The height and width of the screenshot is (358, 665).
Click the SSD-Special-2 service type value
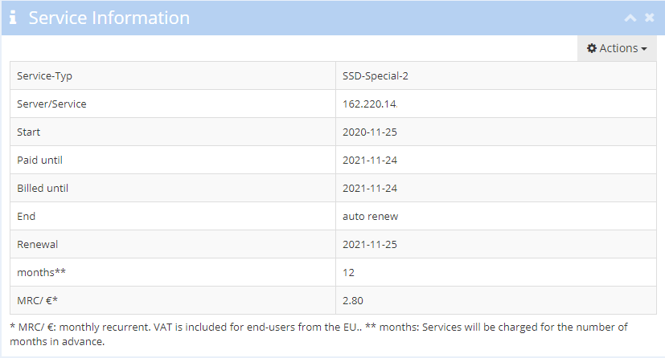(x=376, y=75)
